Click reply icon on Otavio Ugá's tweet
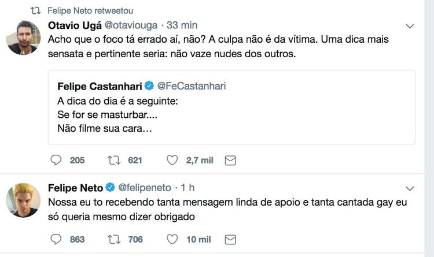 (x=56, y=160)
